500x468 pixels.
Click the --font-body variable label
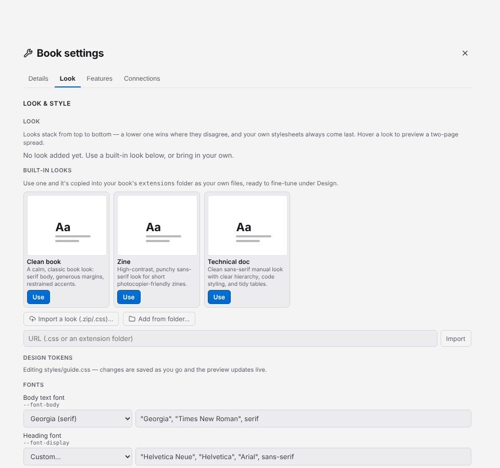41,405
